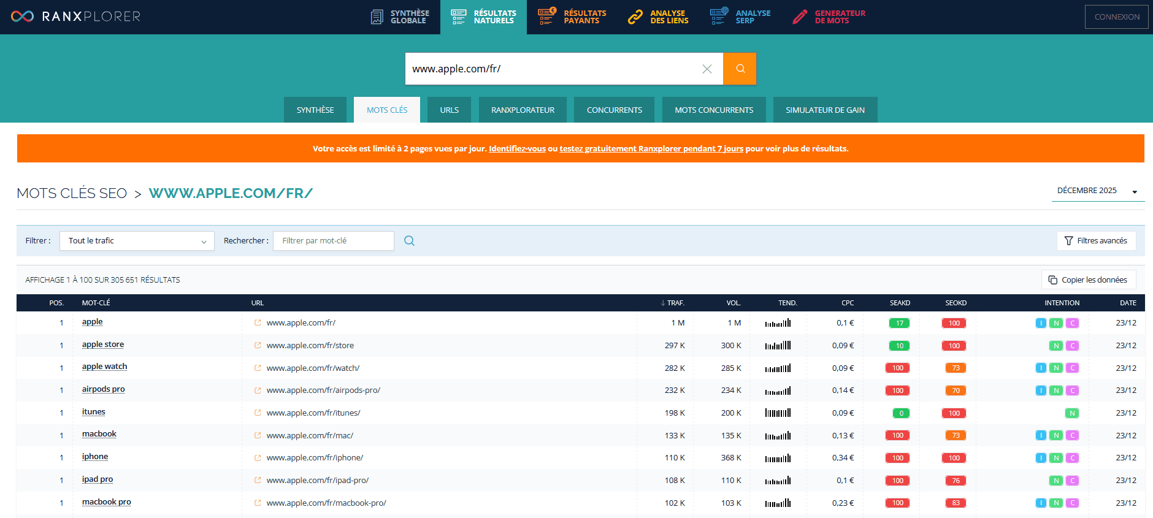Click the keyword filter magnifier icon
The image size is (1153, 518).
(x=409, y=241)
